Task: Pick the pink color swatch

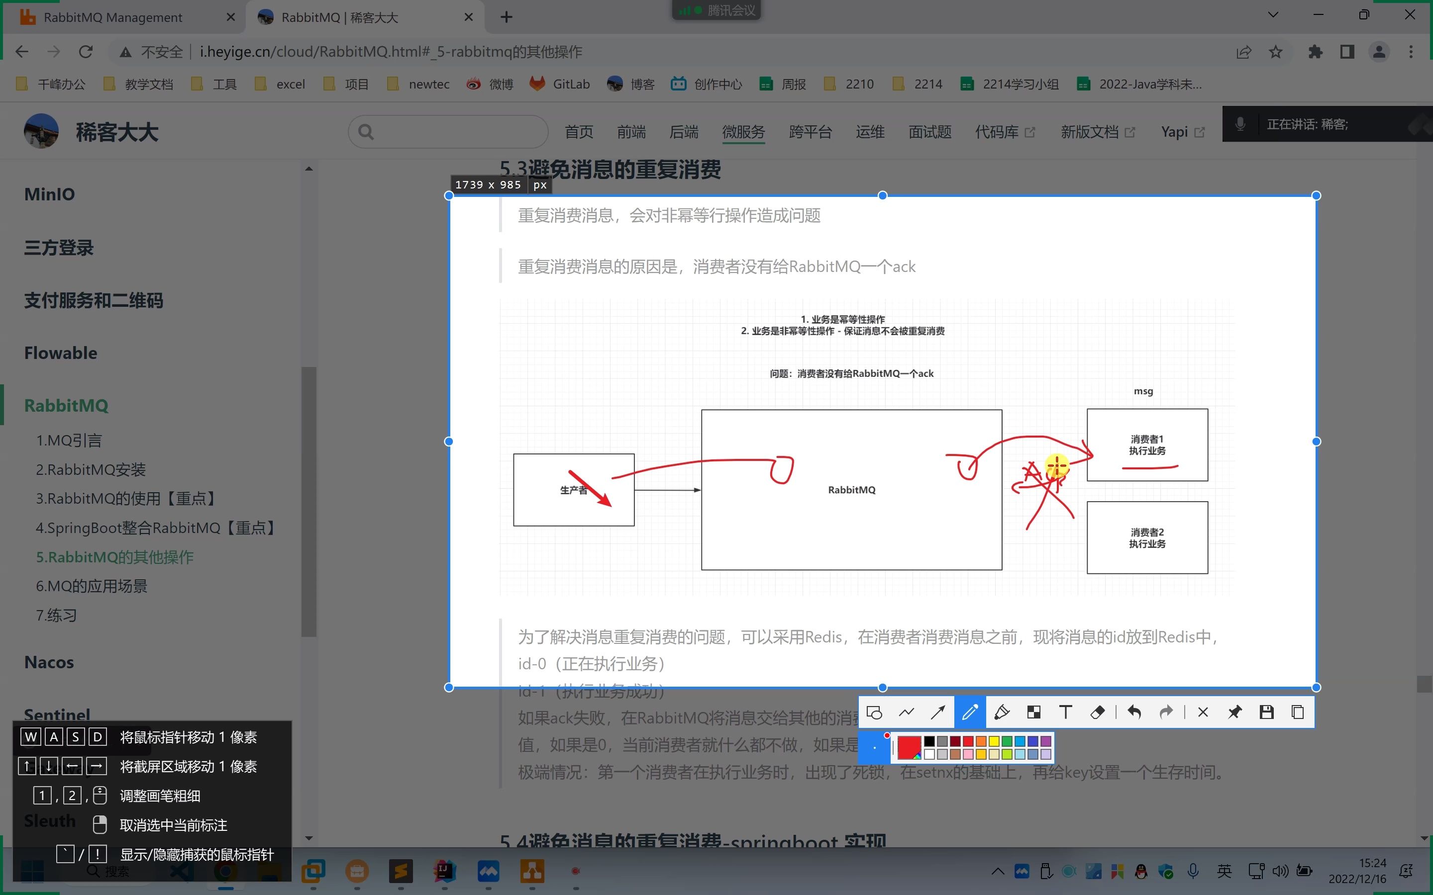Action: coord(968,754)
